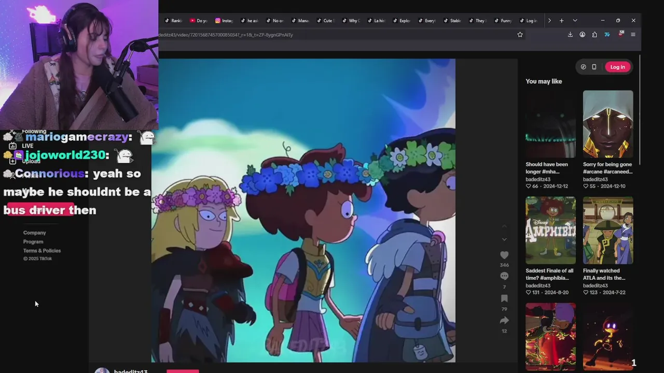Screen dimensions: 664x373
Task: Open the glowing purple character video thumbnail
Action: tap(608, 337)
